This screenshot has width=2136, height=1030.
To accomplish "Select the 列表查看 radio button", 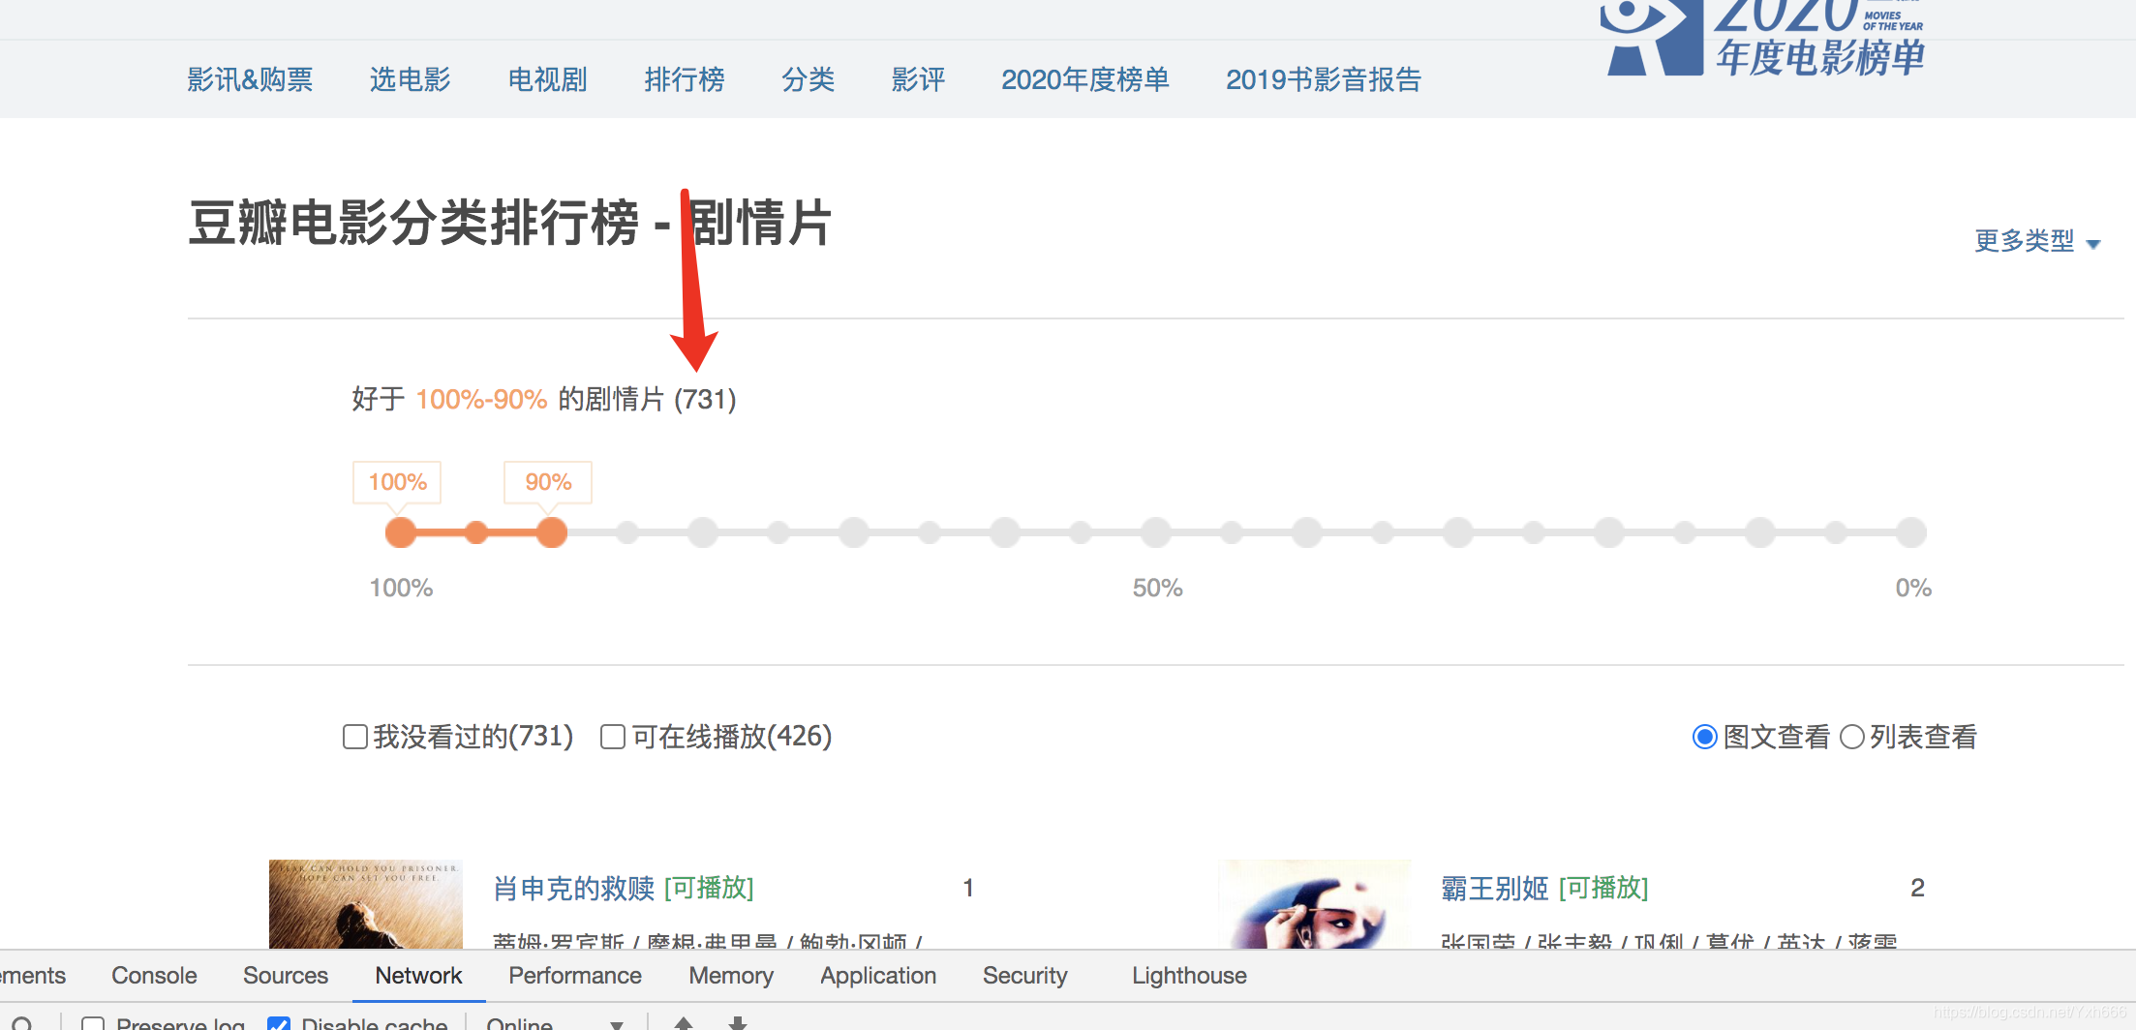I will tap(1852, 738).
